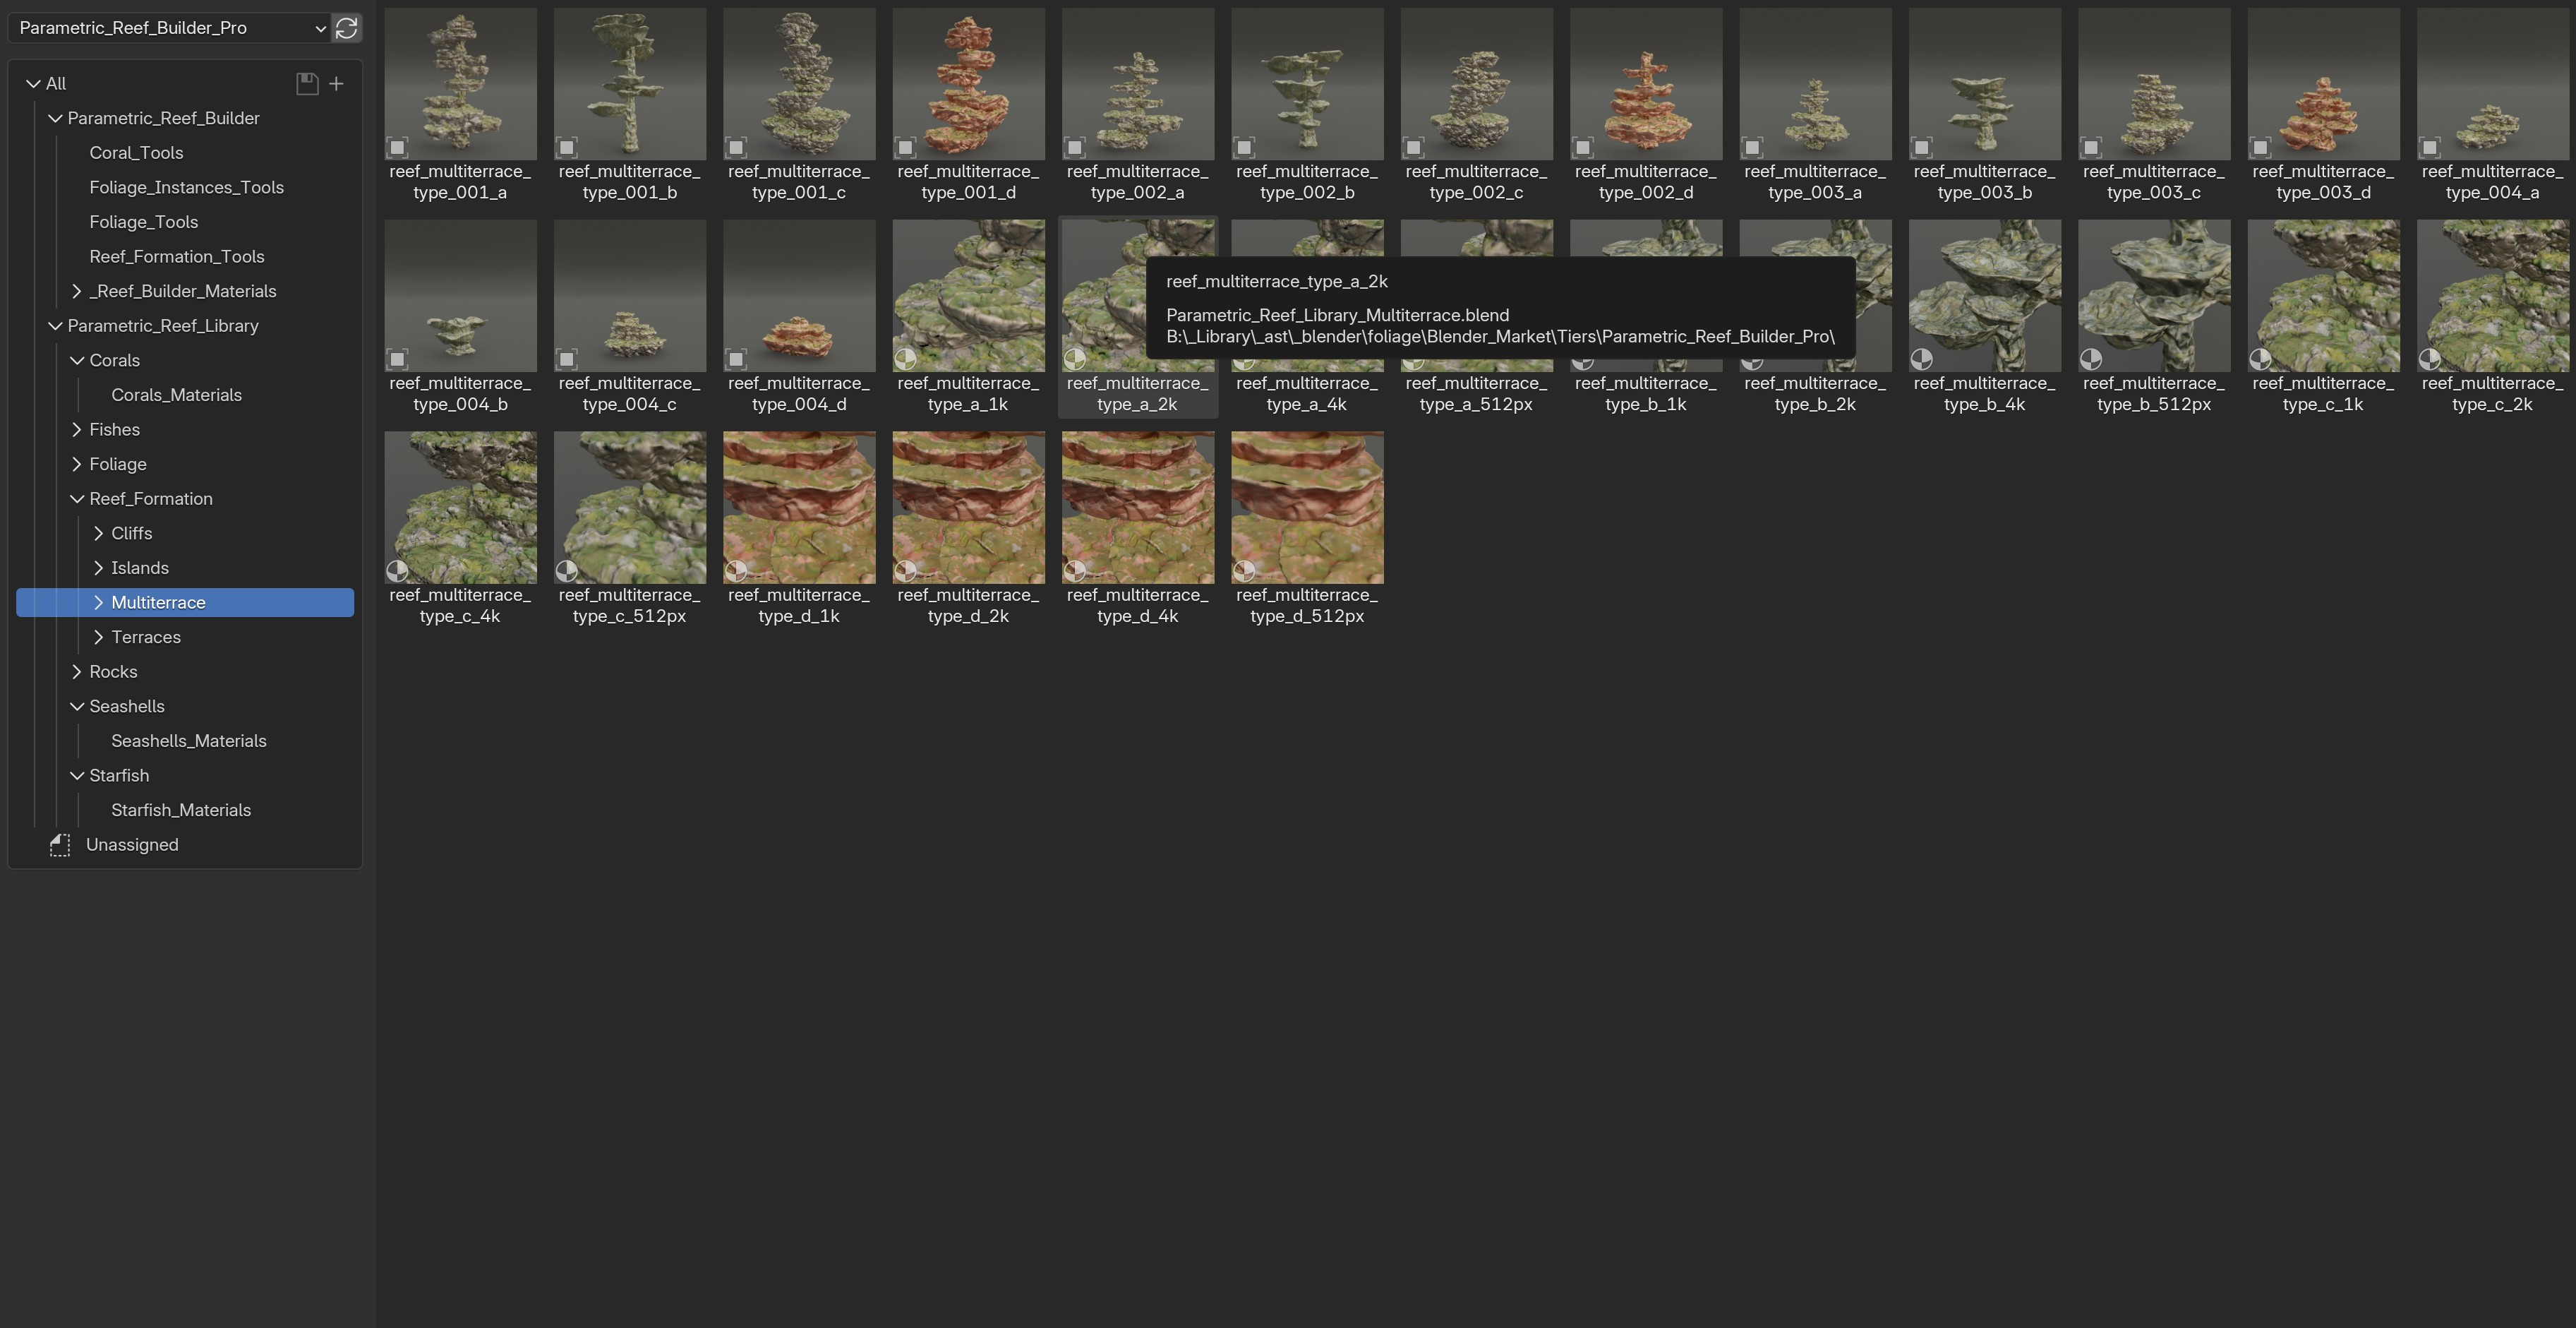
Task: Open the Parametric_Reef_Builder_Pro library dropdown
Action: [x=170, y=28]
